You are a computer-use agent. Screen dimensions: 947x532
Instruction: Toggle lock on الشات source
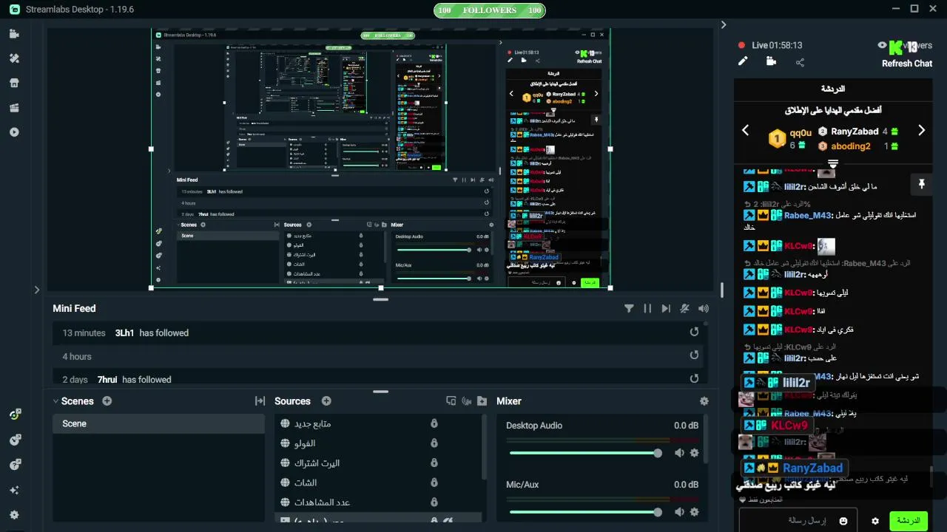tap(434, 482)
